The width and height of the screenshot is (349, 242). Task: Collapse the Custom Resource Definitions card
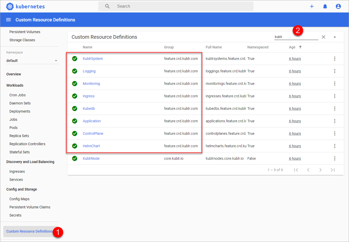click(335, 37)
